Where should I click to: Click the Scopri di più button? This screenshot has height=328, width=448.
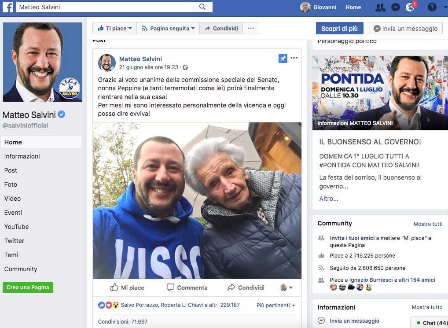click(339, 28)
